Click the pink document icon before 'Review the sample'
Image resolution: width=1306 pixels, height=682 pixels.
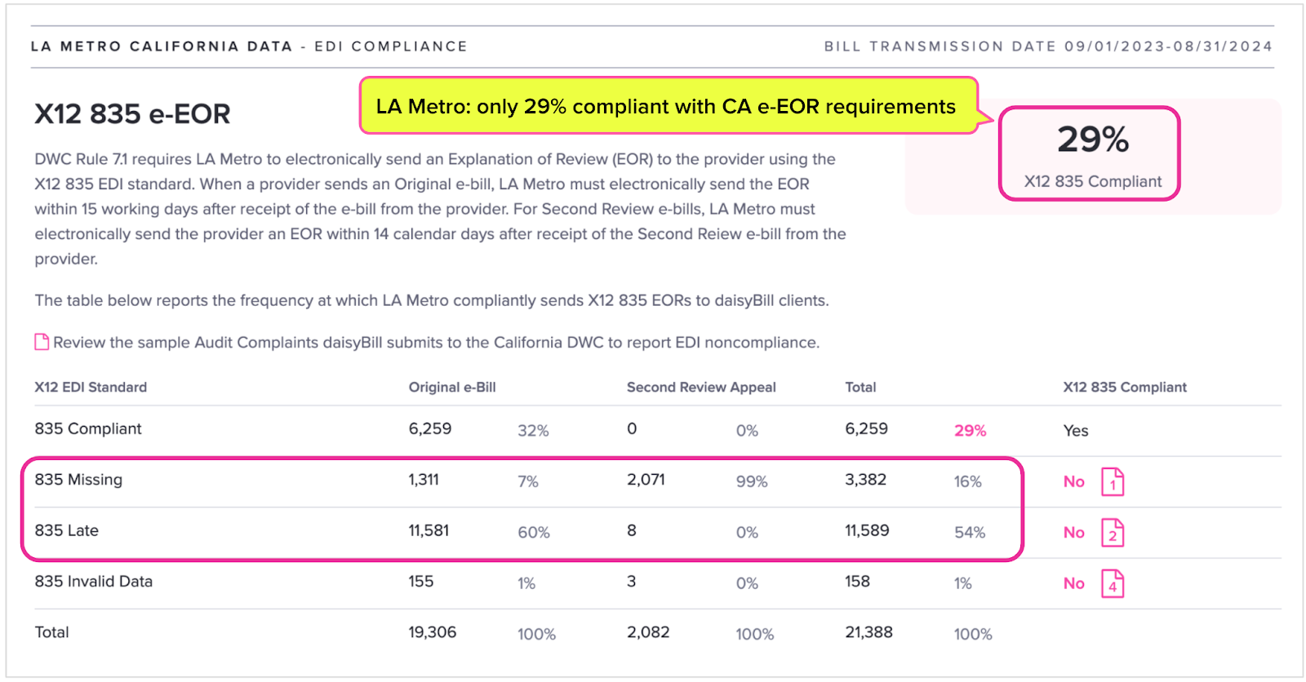42,342
